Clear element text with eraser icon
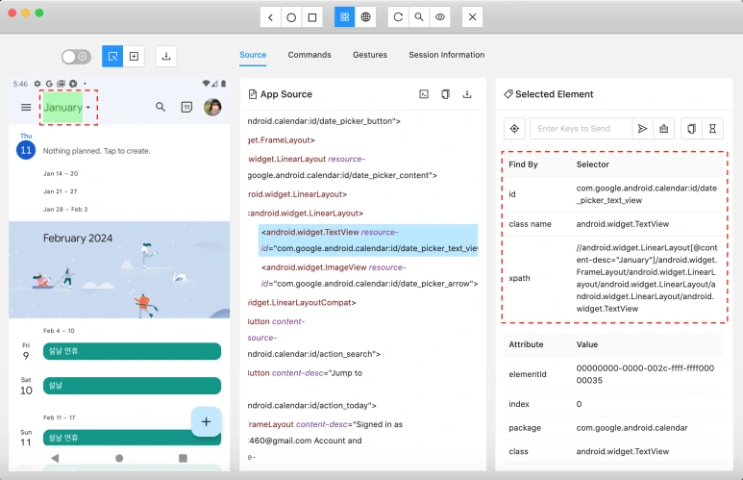The width and height of the screenshot is (743, 480). click(664, 129)
